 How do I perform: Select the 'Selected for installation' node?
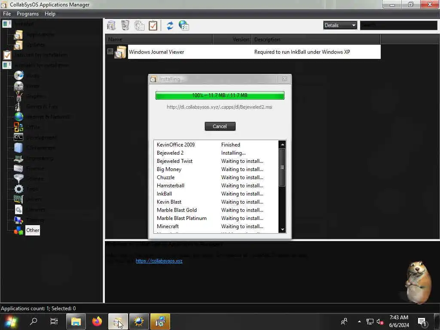point(35,55)
